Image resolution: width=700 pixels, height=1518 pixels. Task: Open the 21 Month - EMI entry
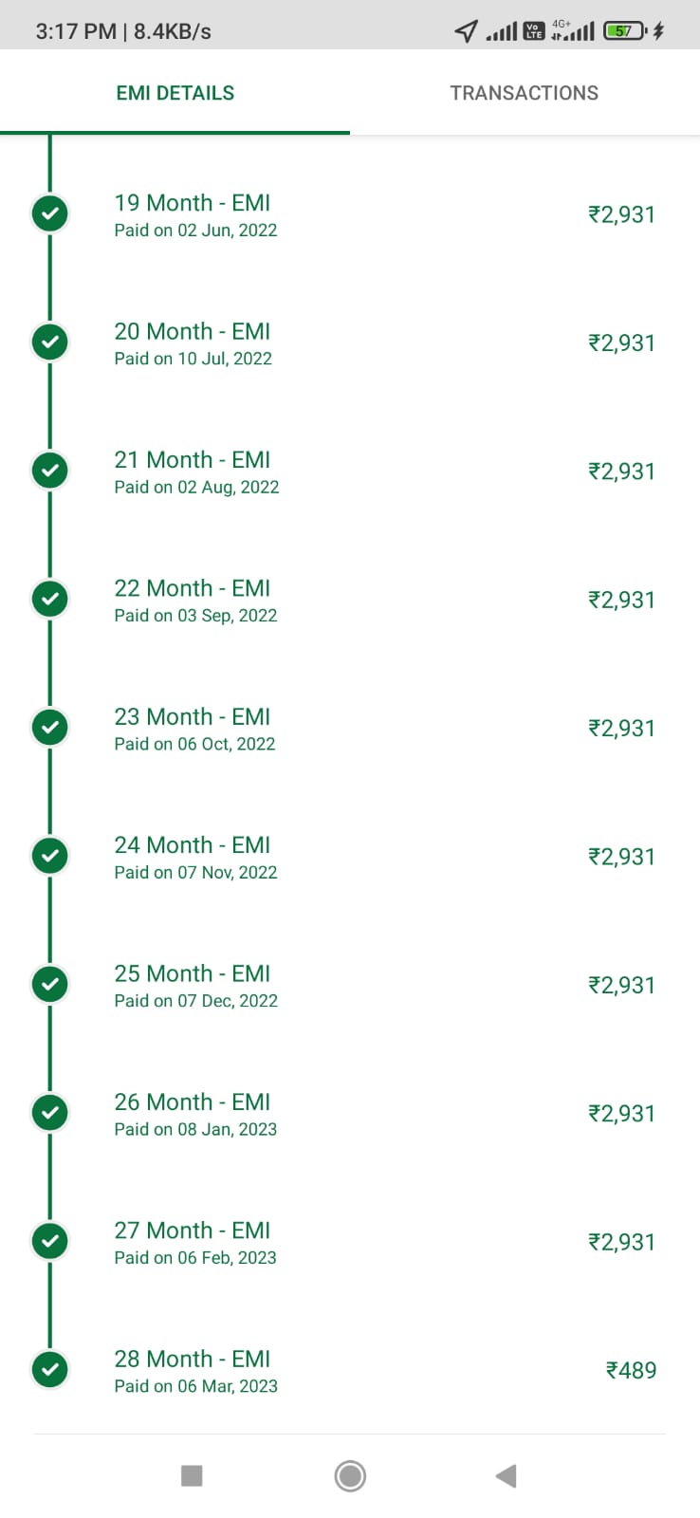point(350,472)
